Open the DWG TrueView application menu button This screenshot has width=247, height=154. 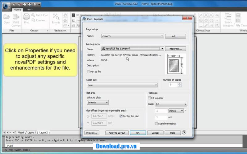6,6
